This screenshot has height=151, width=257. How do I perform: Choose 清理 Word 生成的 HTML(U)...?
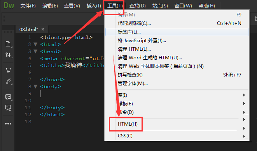(x=177, y=58)
